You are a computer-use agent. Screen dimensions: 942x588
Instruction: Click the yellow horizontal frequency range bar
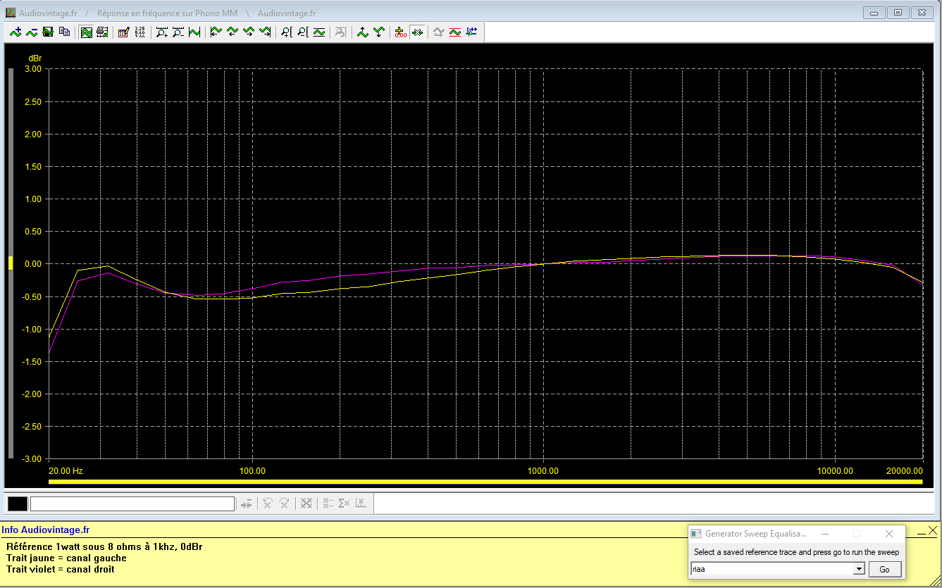pos(485,482)
